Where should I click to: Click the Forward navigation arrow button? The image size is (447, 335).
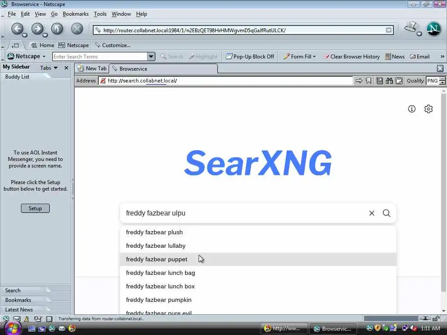point(37,29)
